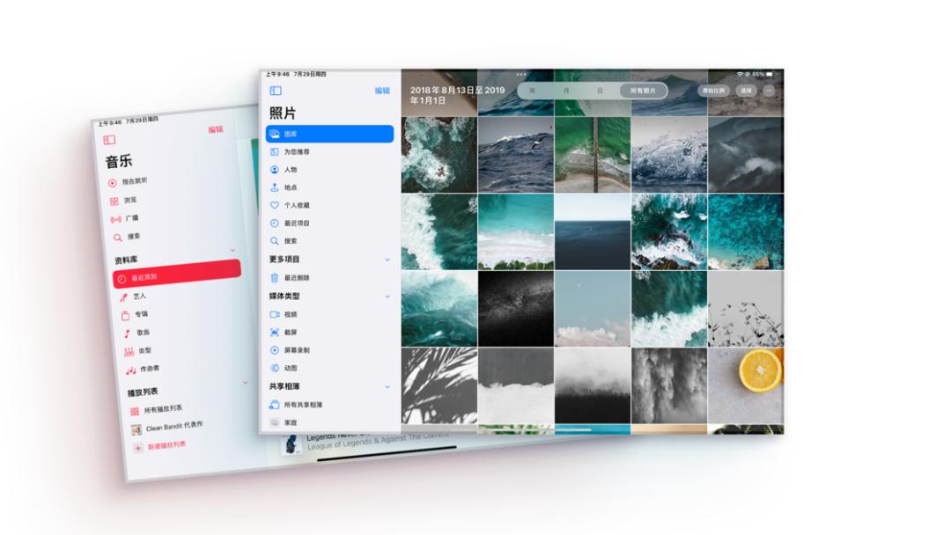Image resolution: width=951 pixels, height=535 pixels.
Task: Switch to 日 (days) view tab
Action: point(600,91)
